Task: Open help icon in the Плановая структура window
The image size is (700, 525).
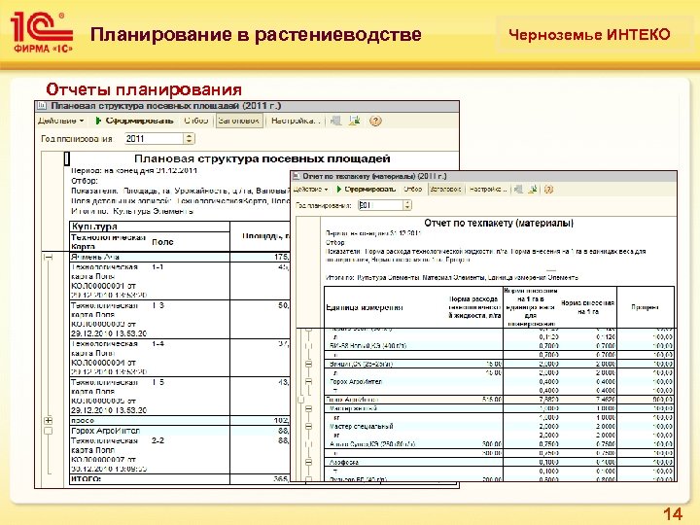Action: click(x=375, y=121)
